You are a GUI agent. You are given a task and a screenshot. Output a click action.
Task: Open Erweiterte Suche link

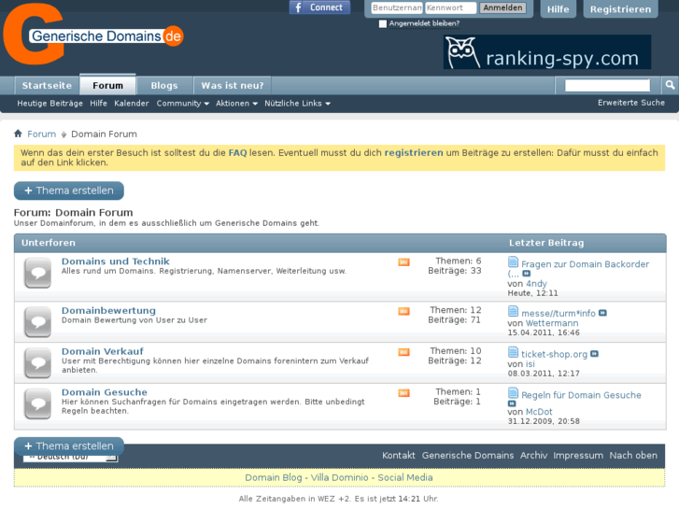coord(631,103)
